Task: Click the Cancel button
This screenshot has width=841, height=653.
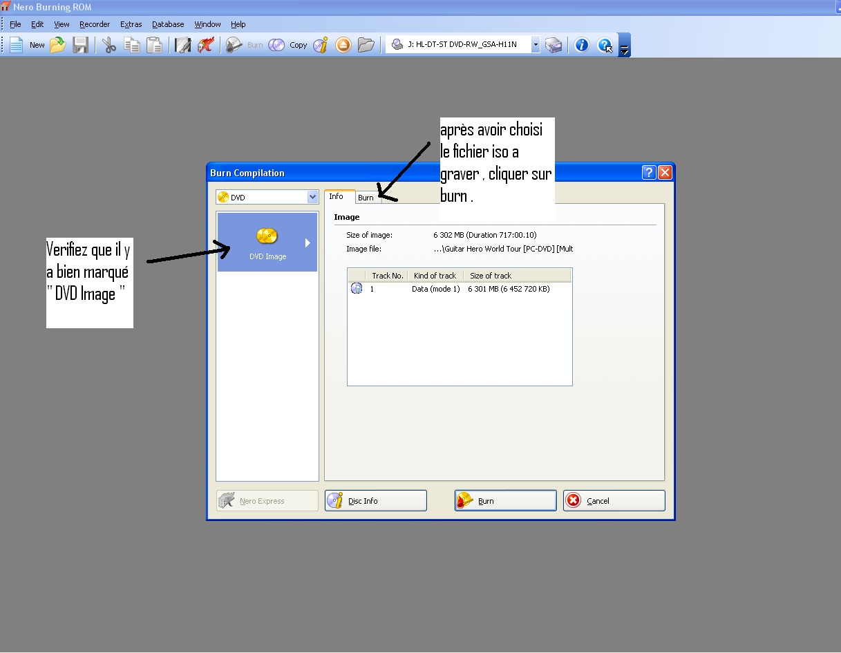Action: (x=614, y=501)
